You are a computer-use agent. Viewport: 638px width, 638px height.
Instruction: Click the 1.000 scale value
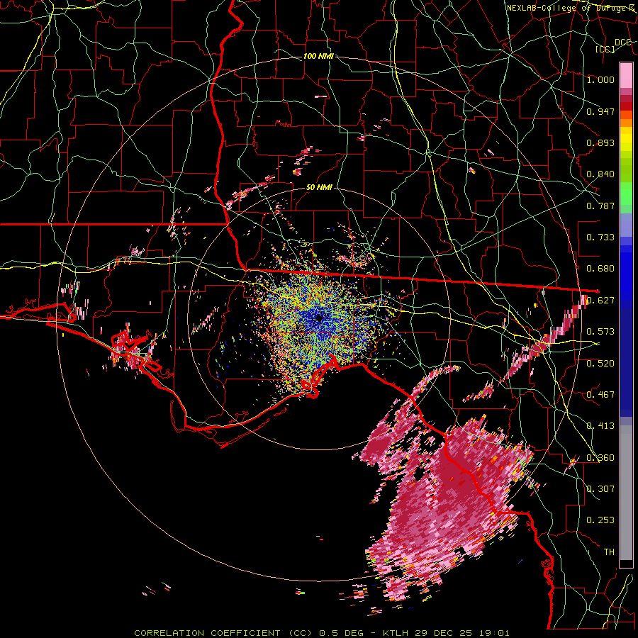pos(600,79)
